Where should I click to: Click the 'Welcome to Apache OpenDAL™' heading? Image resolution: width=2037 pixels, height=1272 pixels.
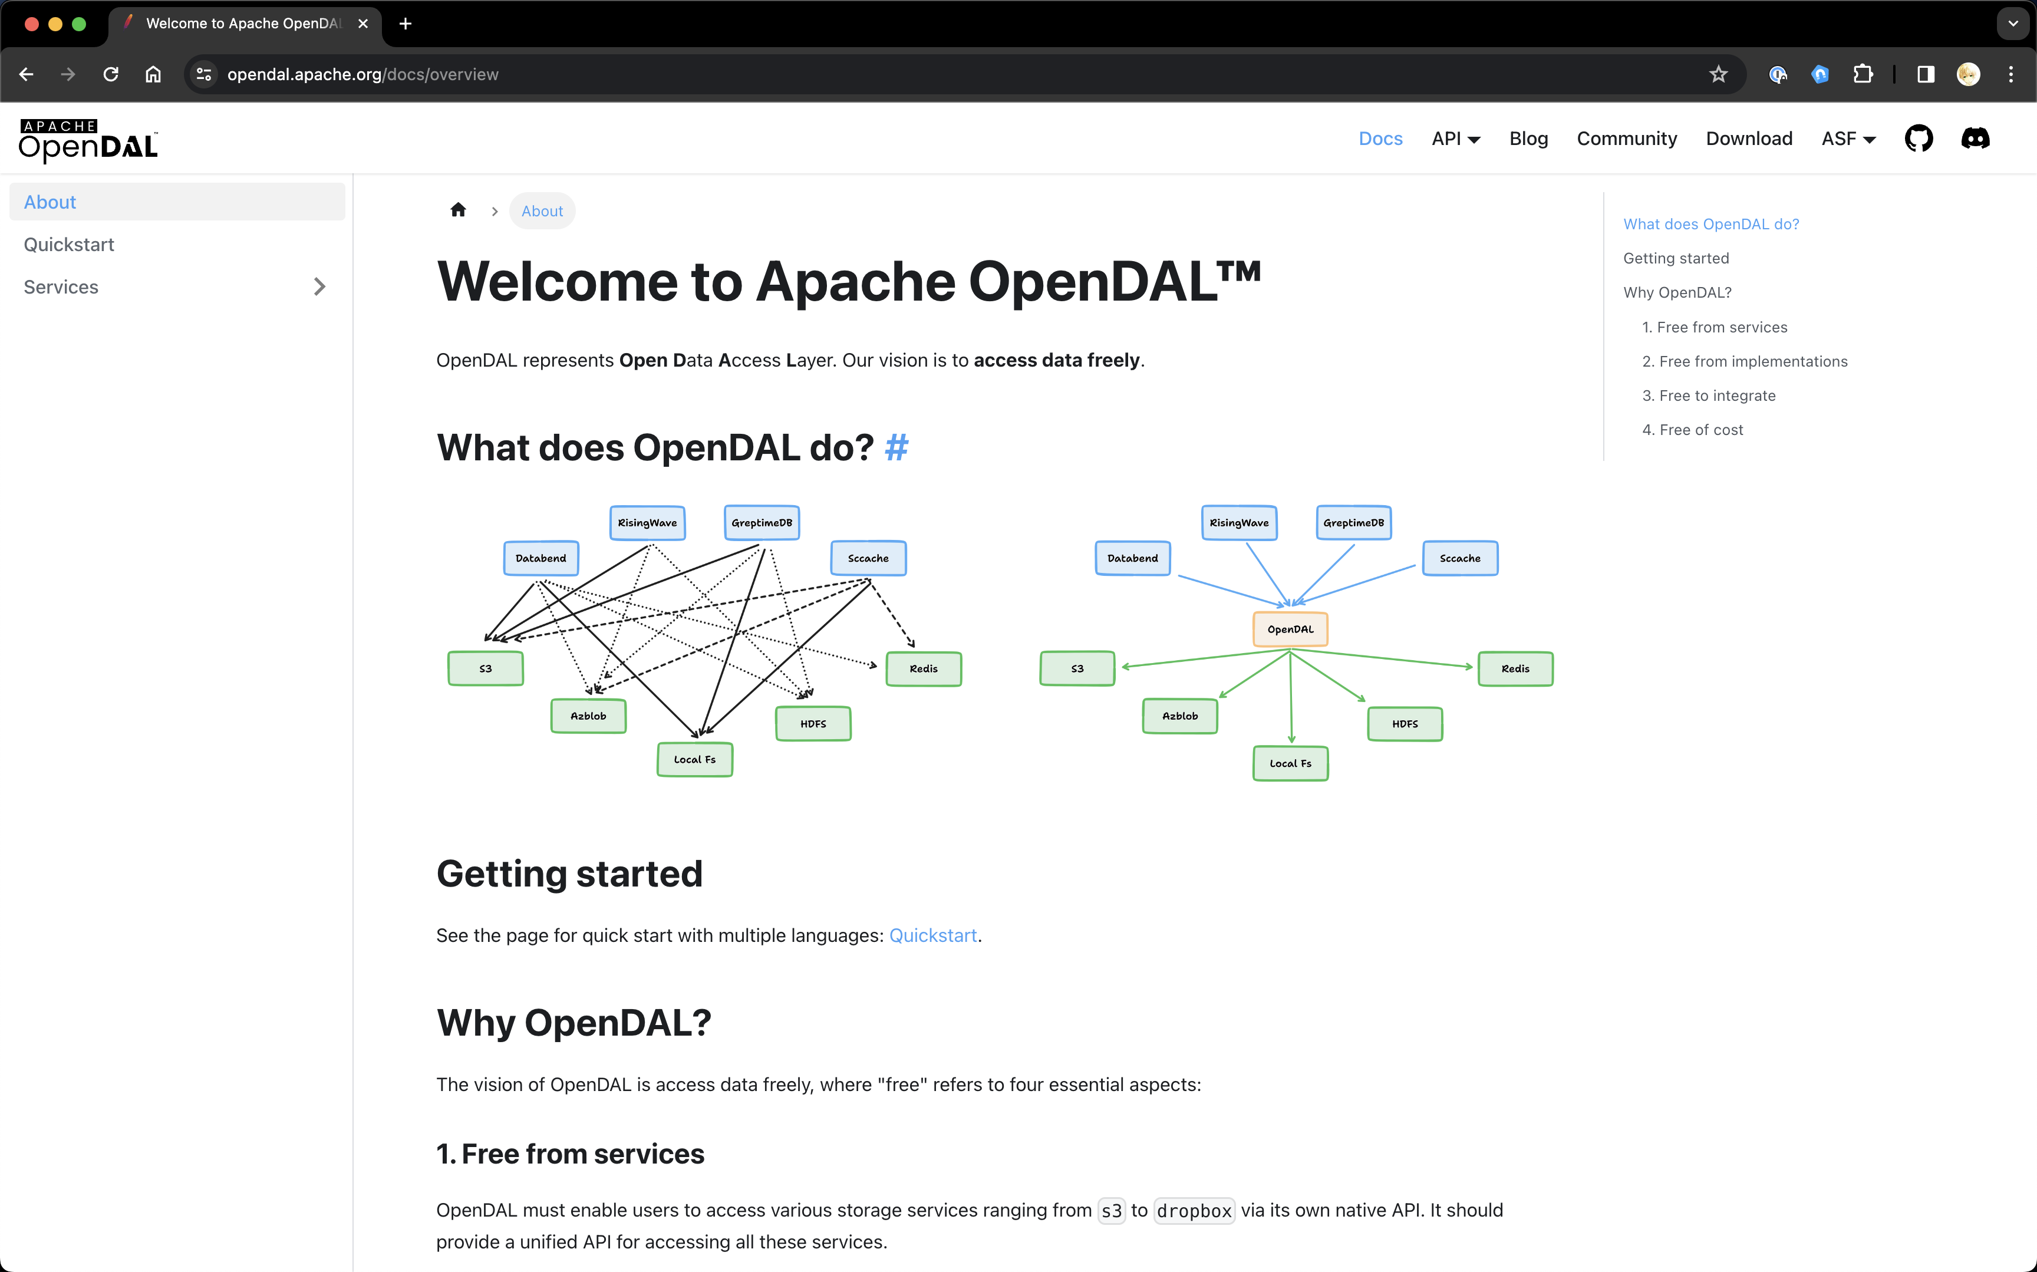pyautogui.click(x=849, y=281)
